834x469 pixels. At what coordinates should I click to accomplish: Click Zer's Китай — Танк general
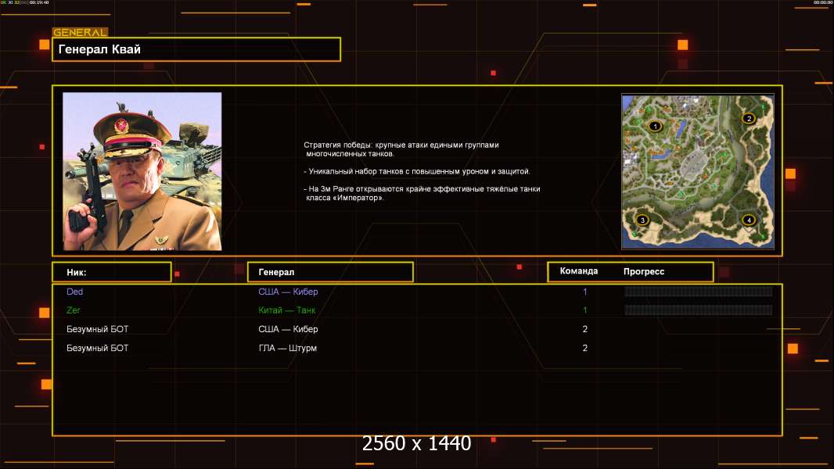[x=286, y=310]
